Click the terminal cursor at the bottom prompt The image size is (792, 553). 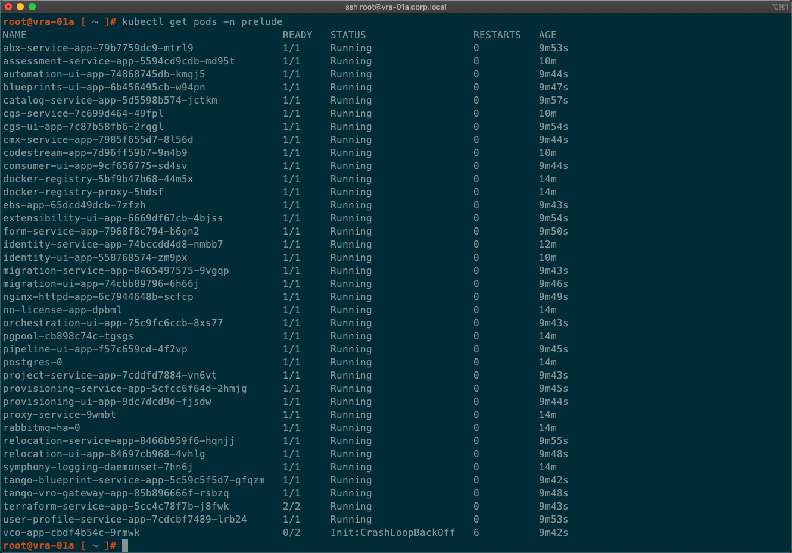125,545
